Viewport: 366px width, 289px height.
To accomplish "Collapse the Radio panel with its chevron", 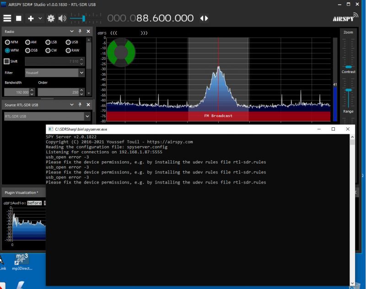I will pyautogui.click(x=72, y=31).
